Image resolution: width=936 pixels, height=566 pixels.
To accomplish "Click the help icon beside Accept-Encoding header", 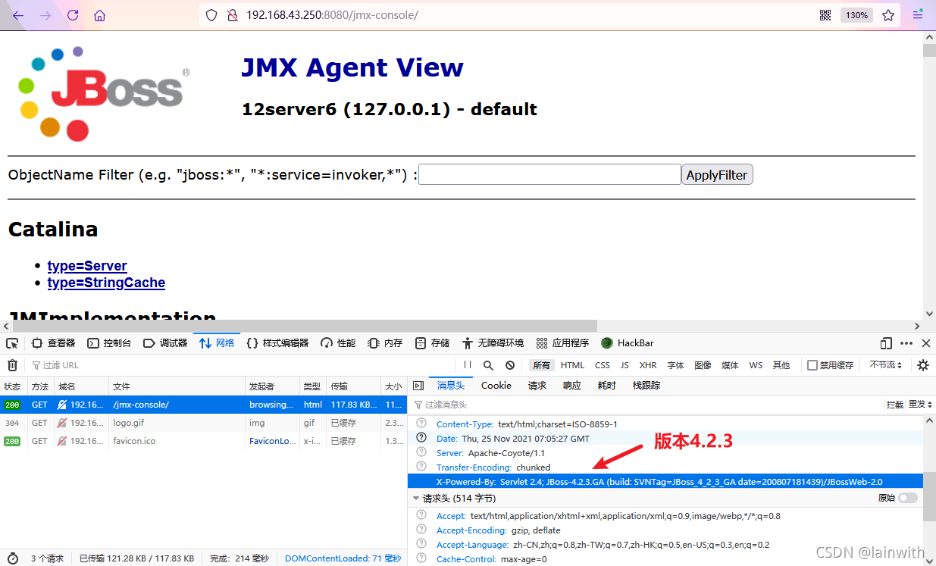I will tap(421, 530).
